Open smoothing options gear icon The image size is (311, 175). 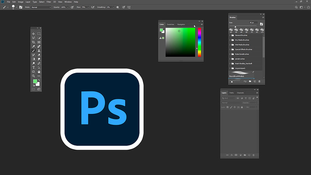coord(118,7)
